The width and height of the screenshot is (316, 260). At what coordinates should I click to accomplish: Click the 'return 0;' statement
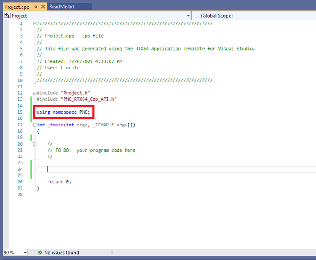click(x=59, y=182)
